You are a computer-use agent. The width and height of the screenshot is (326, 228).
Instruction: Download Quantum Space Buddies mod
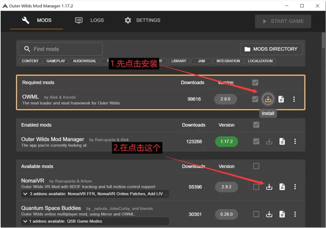pyautogui.click(x=269, y=214)
